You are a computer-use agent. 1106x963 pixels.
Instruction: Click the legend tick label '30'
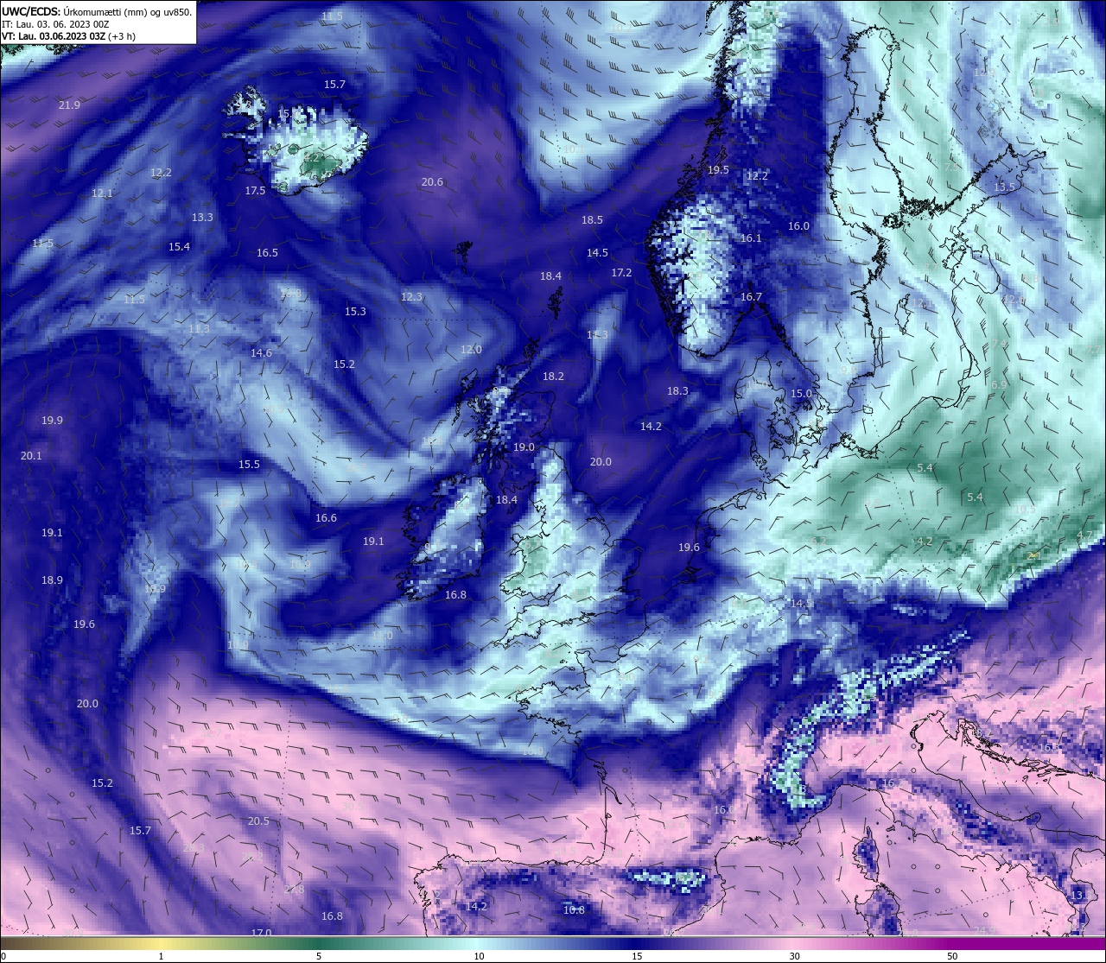tap(794, 956)
